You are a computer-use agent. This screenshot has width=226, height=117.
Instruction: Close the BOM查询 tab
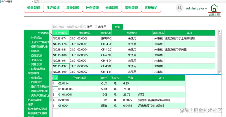32,1
